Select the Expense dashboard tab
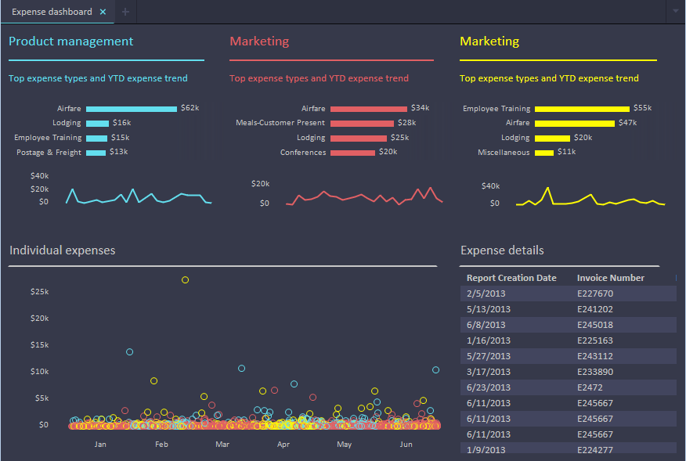 pos(51,12)
